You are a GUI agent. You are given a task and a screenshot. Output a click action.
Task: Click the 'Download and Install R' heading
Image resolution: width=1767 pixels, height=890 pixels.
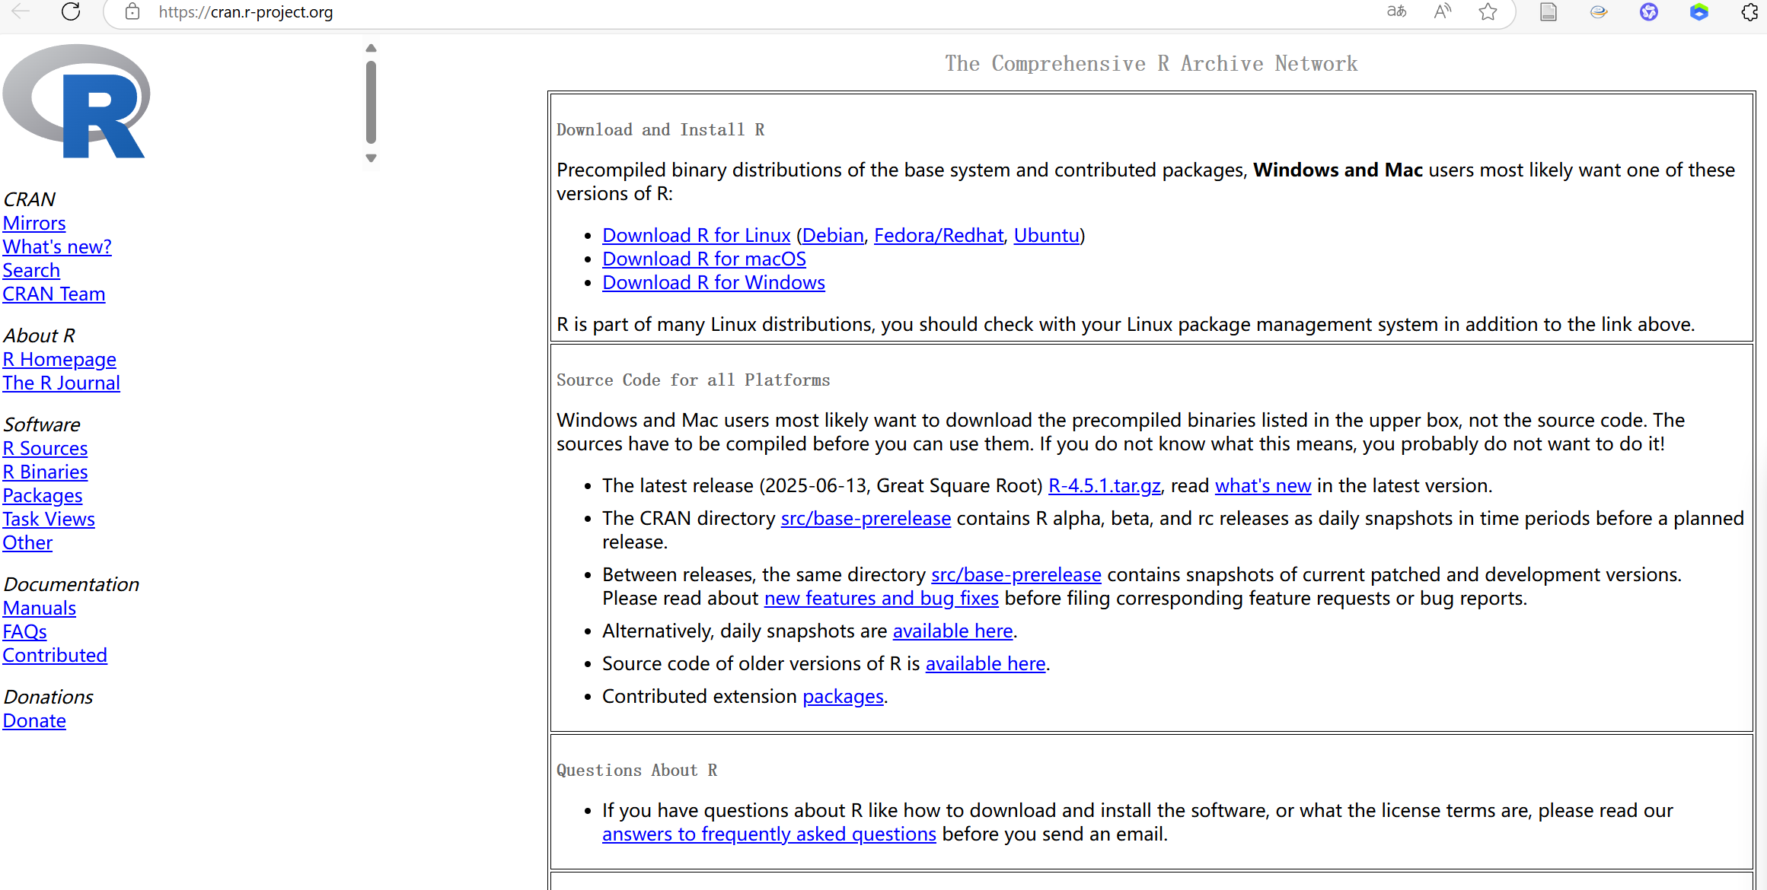click(x=660, y=129)
